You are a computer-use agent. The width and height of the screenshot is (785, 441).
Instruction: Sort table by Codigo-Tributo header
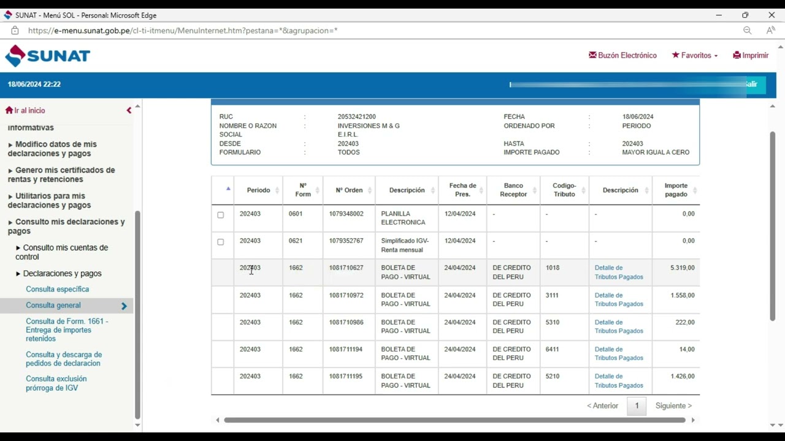pos(564,190)
